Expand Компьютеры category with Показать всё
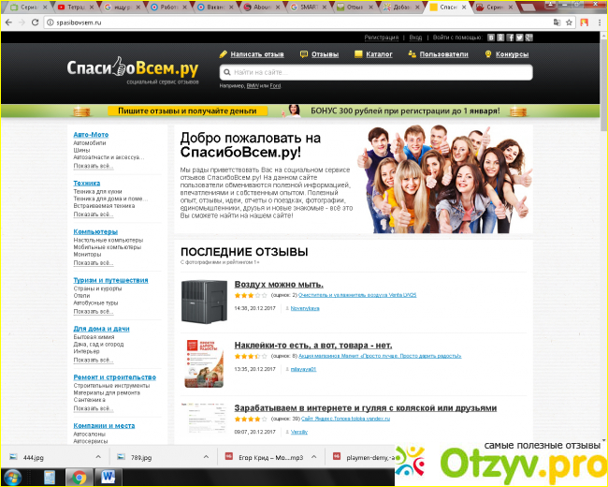Viewport: 608px width, 487px height. tap(93, 262)
